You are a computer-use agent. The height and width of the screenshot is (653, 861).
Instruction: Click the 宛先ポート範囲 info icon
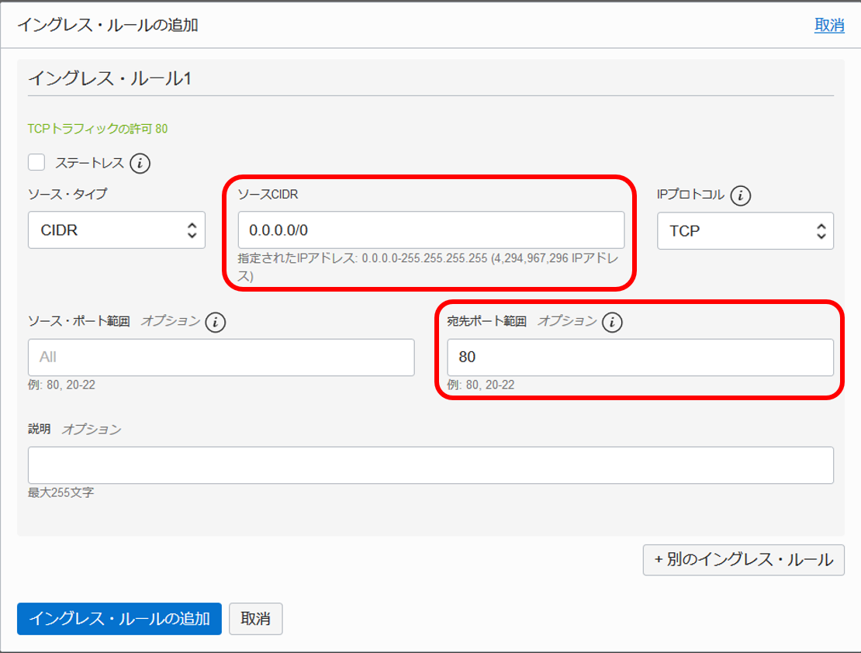[612, 322]
